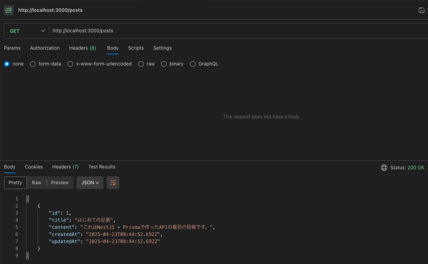Switch to the response Headers (7) tab
Image resolution: width=428 pixels, height=264 pixels.
(65, 167)
